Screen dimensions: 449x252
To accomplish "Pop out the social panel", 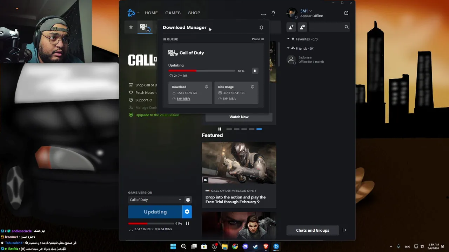I will click(x=346, y=13).
